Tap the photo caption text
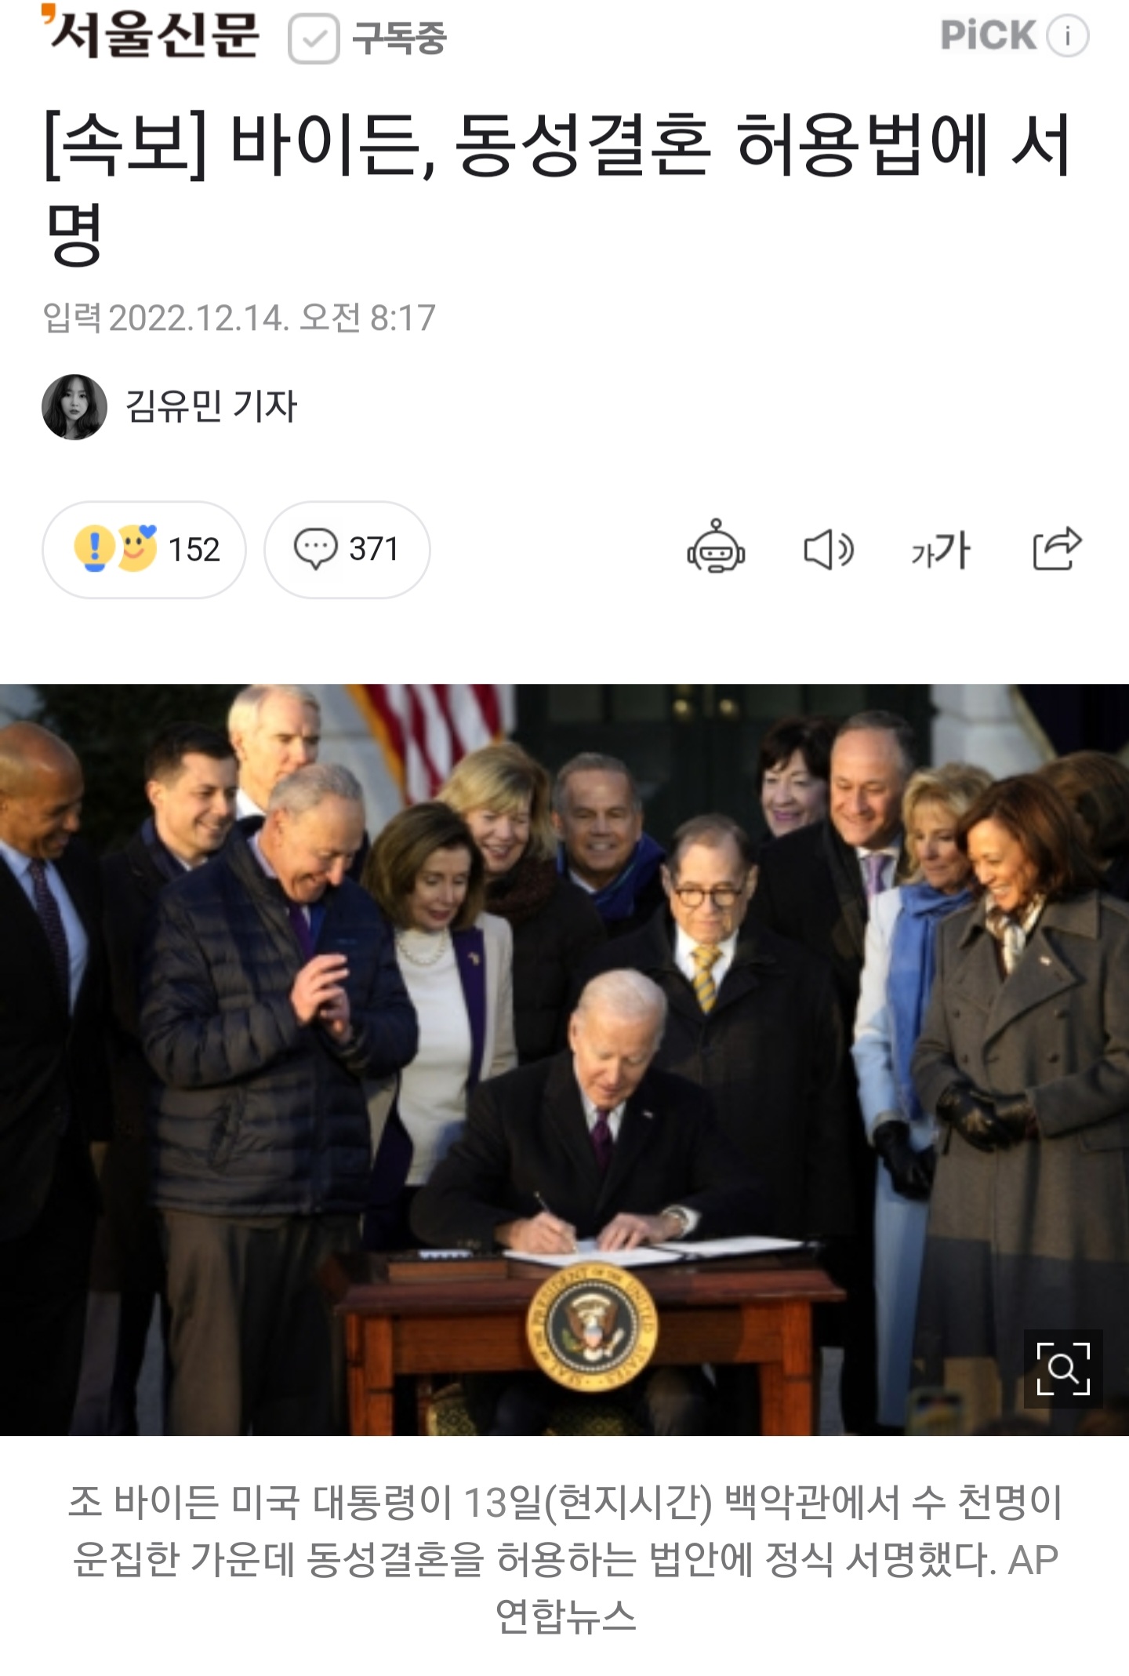1129x1676 pixels. (564, 1558)
